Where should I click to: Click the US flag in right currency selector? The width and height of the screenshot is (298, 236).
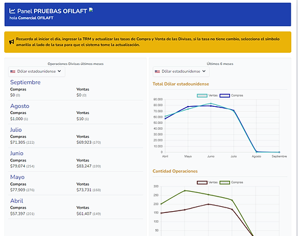[x=157, y=72]
